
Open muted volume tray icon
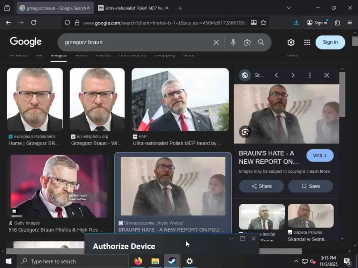click(313, 261)
